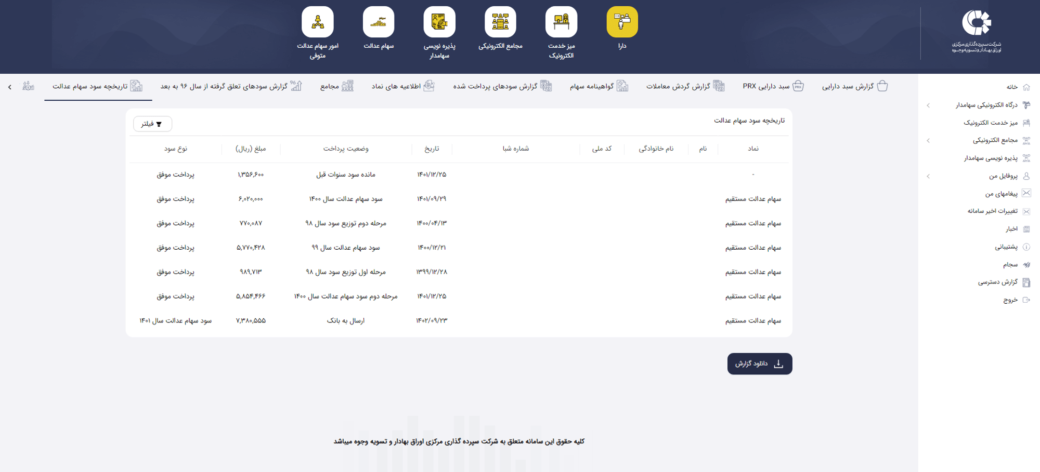
Task: Click the news icon beside اخبار
Action: click(x=1026, y=229)
